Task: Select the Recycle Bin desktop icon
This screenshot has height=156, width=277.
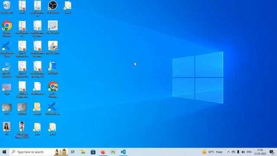Action: click(7, 7)
